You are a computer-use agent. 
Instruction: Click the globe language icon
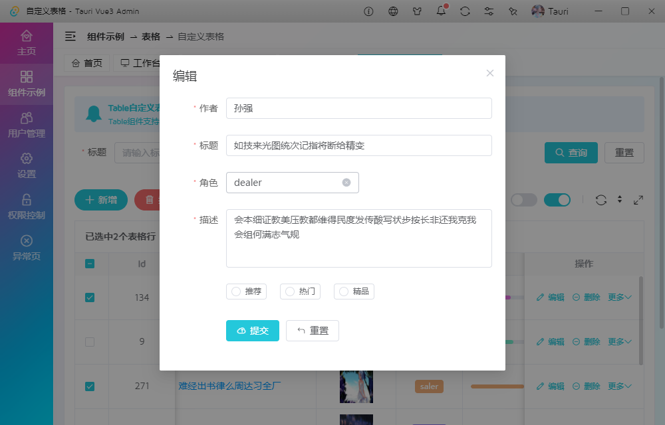[393, 11]
